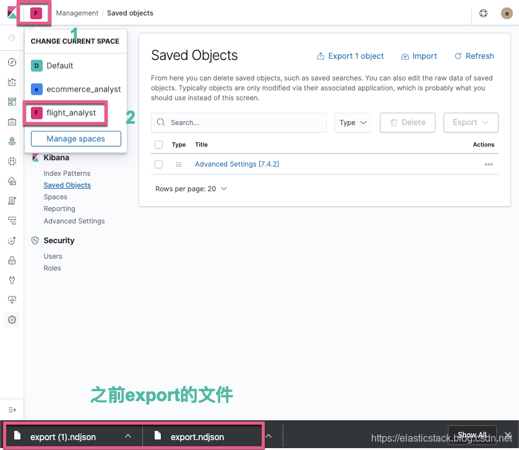The image size is (519, 450).
Task: Switch to the ecommerce_analyst space
Action: click(76, 89)
